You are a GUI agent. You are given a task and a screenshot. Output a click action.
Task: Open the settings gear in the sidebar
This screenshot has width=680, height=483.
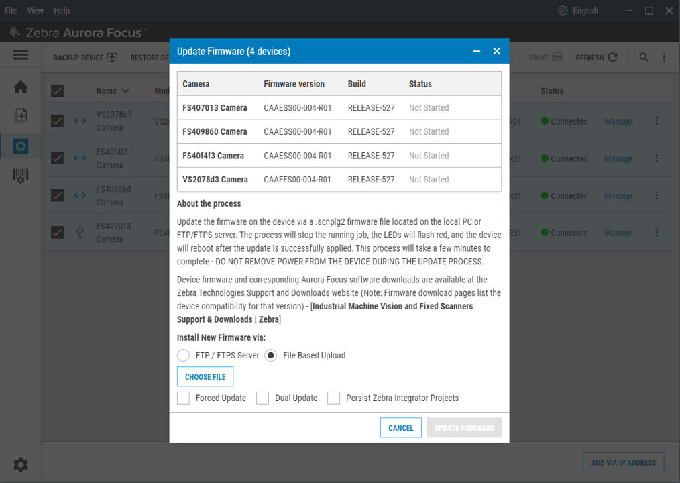click(x=20, y=465)
